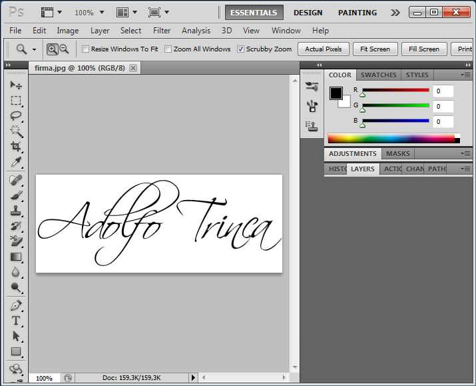The image size is (476, 386).
Task: Open the Clone Source panel icon
Action: coord(312,126)
